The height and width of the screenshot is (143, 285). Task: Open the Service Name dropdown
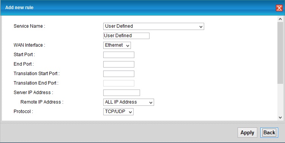[154, 26]
